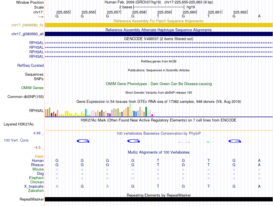The height and width of the screenshot is (206, 273).
Task: Click the Layered H3K27Ac track label
Action: 19,124
